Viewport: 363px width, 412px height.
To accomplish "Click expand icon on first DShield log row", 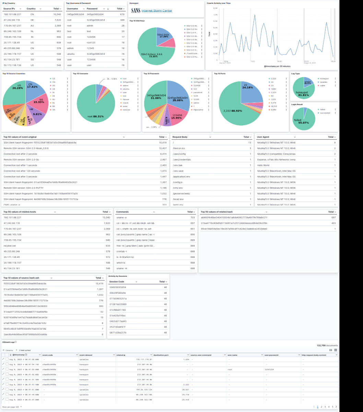I will 3,359.
